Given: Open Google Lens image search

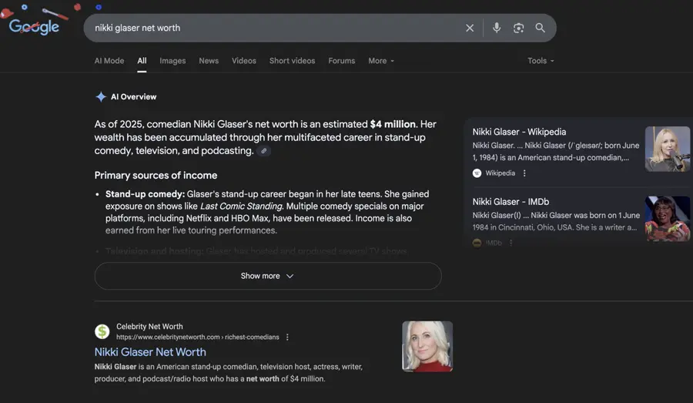Looking at the screenshot, I should click(x=518, y=28).
